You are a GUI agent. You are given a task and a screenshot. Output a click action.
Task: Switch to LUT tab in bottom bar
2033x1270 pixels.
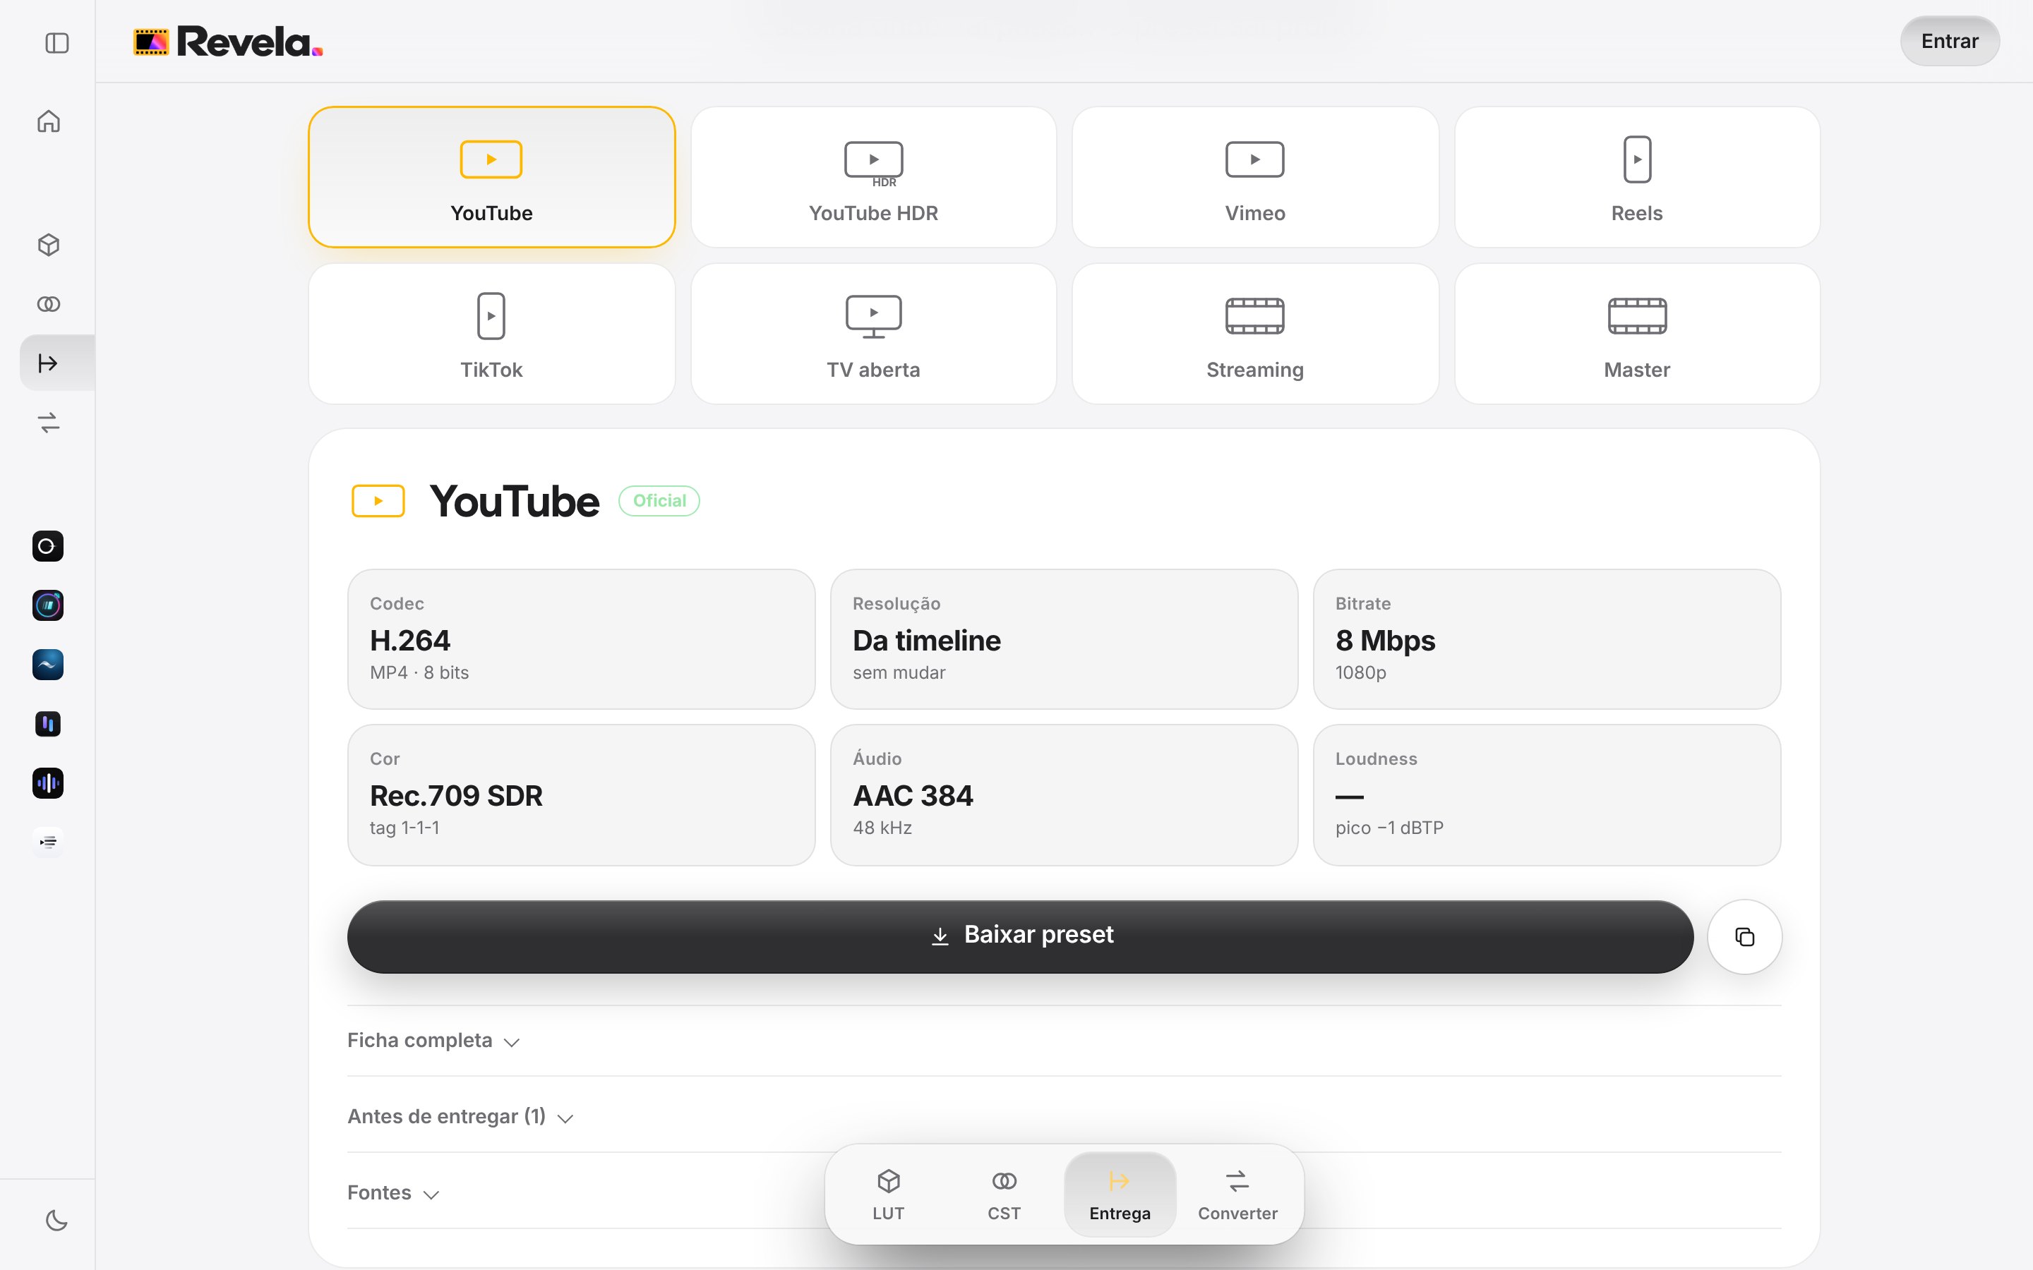pos(888,1194)
